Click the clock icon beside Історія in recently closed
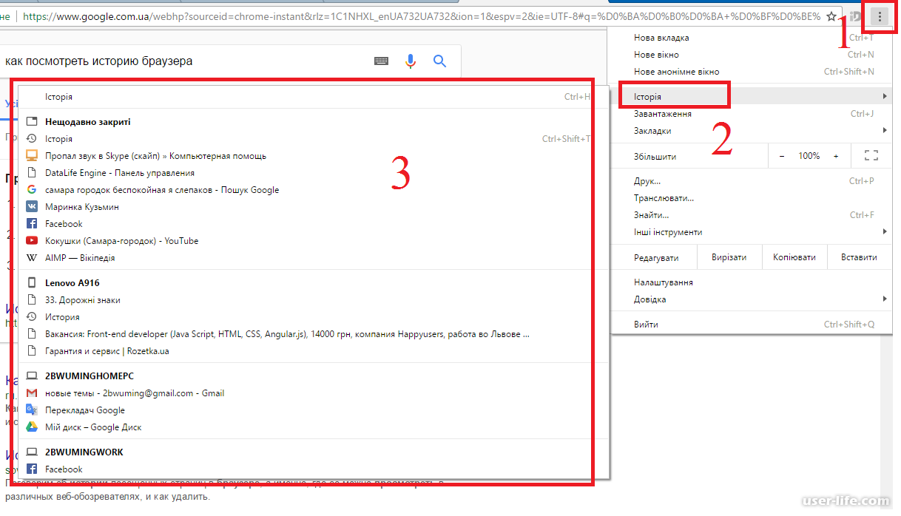The height and width of the screenshot is (516, 901). [32, 139]
